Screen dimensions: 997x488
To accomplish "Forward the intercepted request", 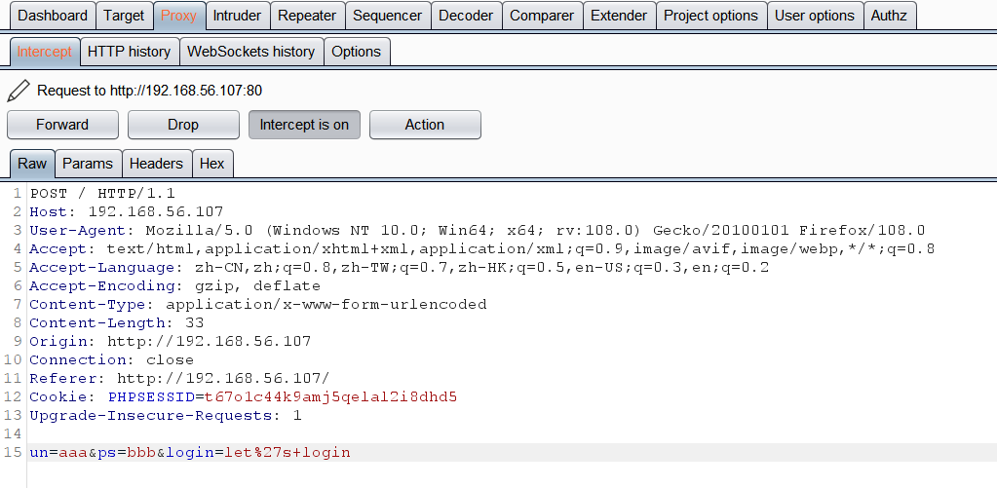I will 62,125.
